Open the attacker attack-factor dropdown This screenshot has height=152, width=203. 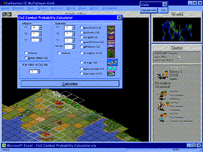pyautogui.click(x=40, y=28)
